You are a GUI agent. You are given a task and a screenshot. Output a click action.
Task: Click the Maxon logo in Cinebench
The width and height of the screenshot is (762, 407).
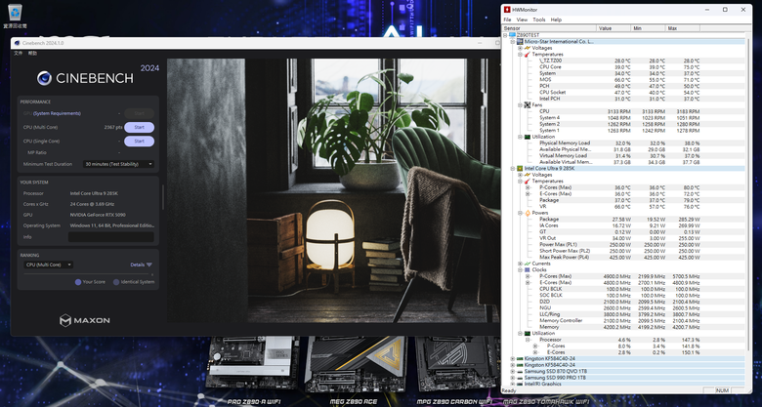(85, 320)
